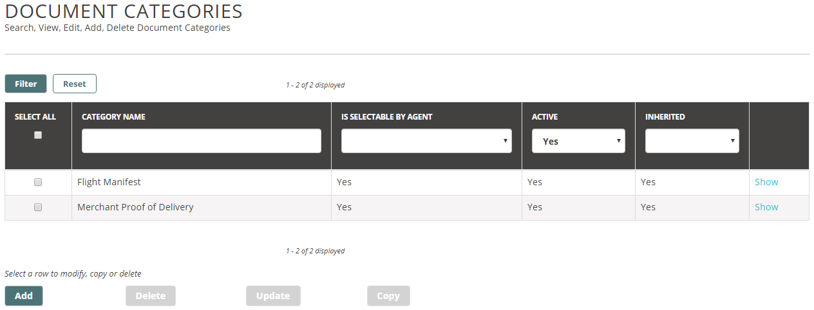Open the Active filter dropdown

pyautogui.click(x=578, y=141)
